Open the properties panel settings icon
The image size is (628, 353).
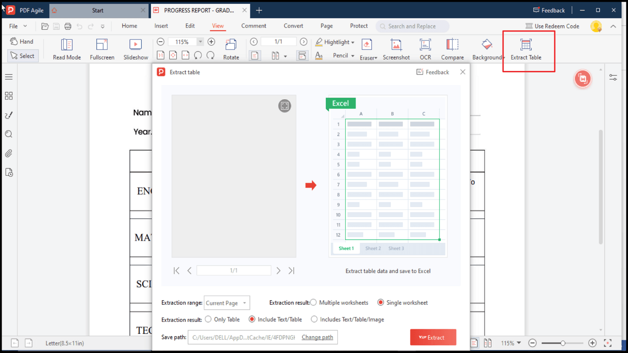(x=613, y=77)
